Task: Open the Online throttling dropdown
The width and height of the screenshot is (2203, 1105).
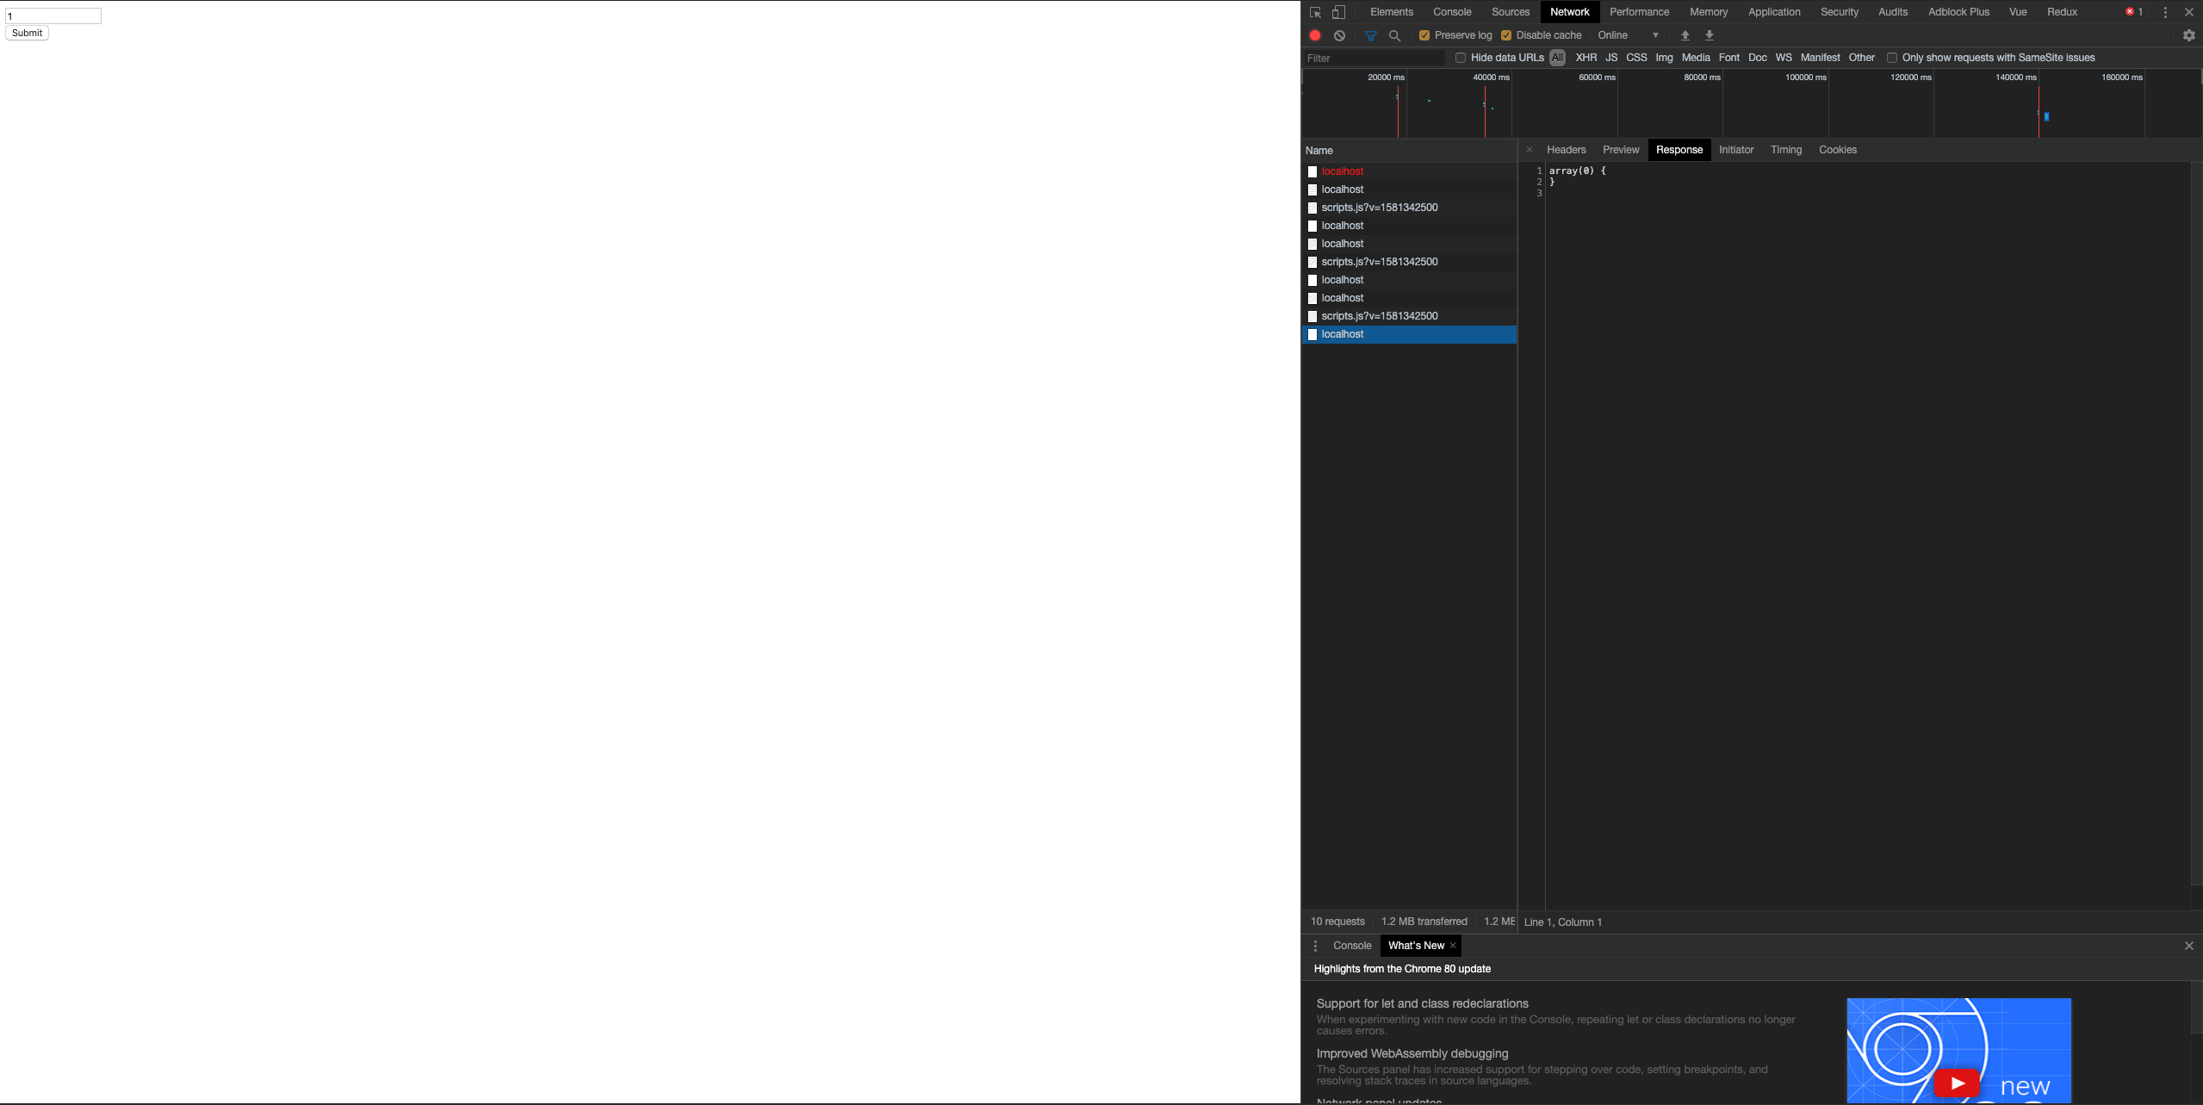Action: (1626, 35)
